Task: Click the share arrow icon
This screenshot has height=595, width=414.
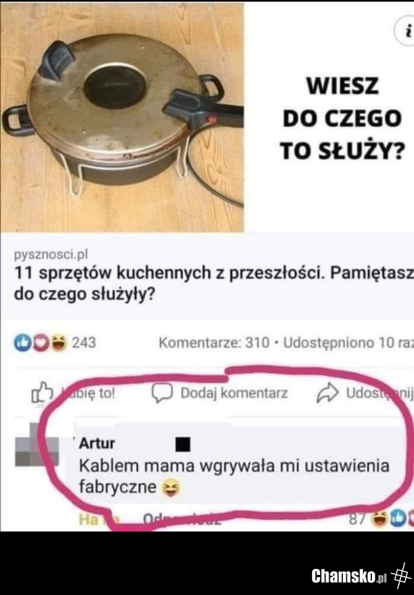Action: [328, 392]
